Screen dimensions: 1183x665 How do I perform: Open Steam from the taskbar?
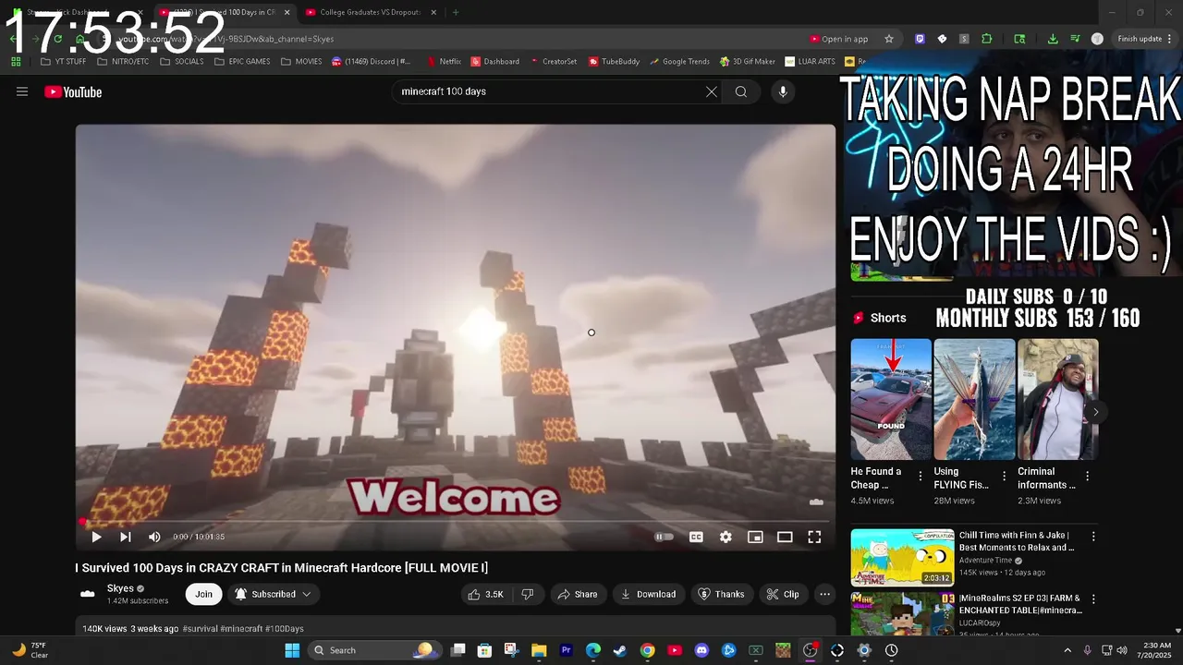(620, 650)
